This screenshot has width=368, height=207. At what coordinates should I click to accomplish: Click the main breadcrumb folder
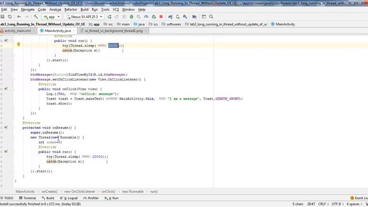click(123, 24)
